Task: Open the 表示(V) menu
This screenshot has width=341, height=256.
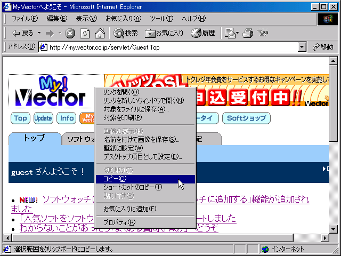Action: pyautogui.click(x=86, y=19)
